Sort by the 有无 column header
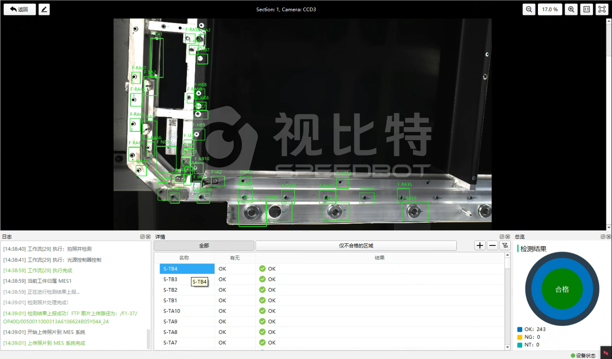This screenshot has width=612, height=359. 235,258
